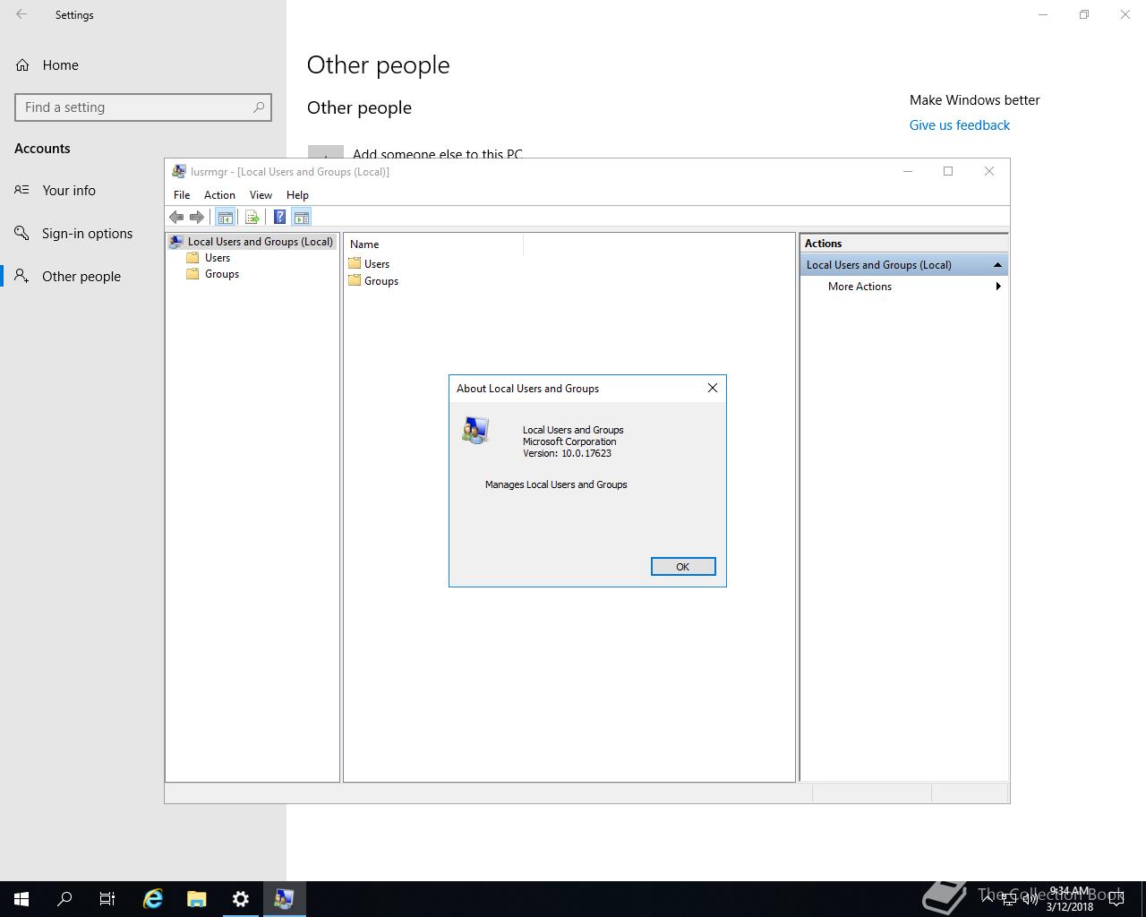Toggle Show/Hide Action Pane toolbar icon
This screenshot has height=917, width=1146.
point(302,217)
